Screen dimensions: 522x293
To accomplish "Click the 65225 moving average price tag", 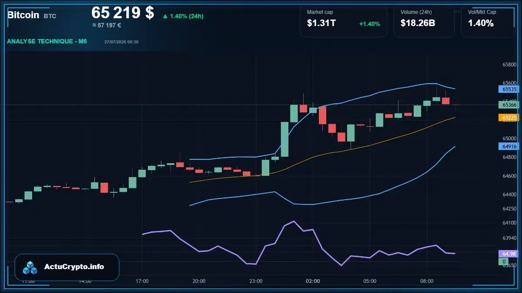I will pos(509,118).
